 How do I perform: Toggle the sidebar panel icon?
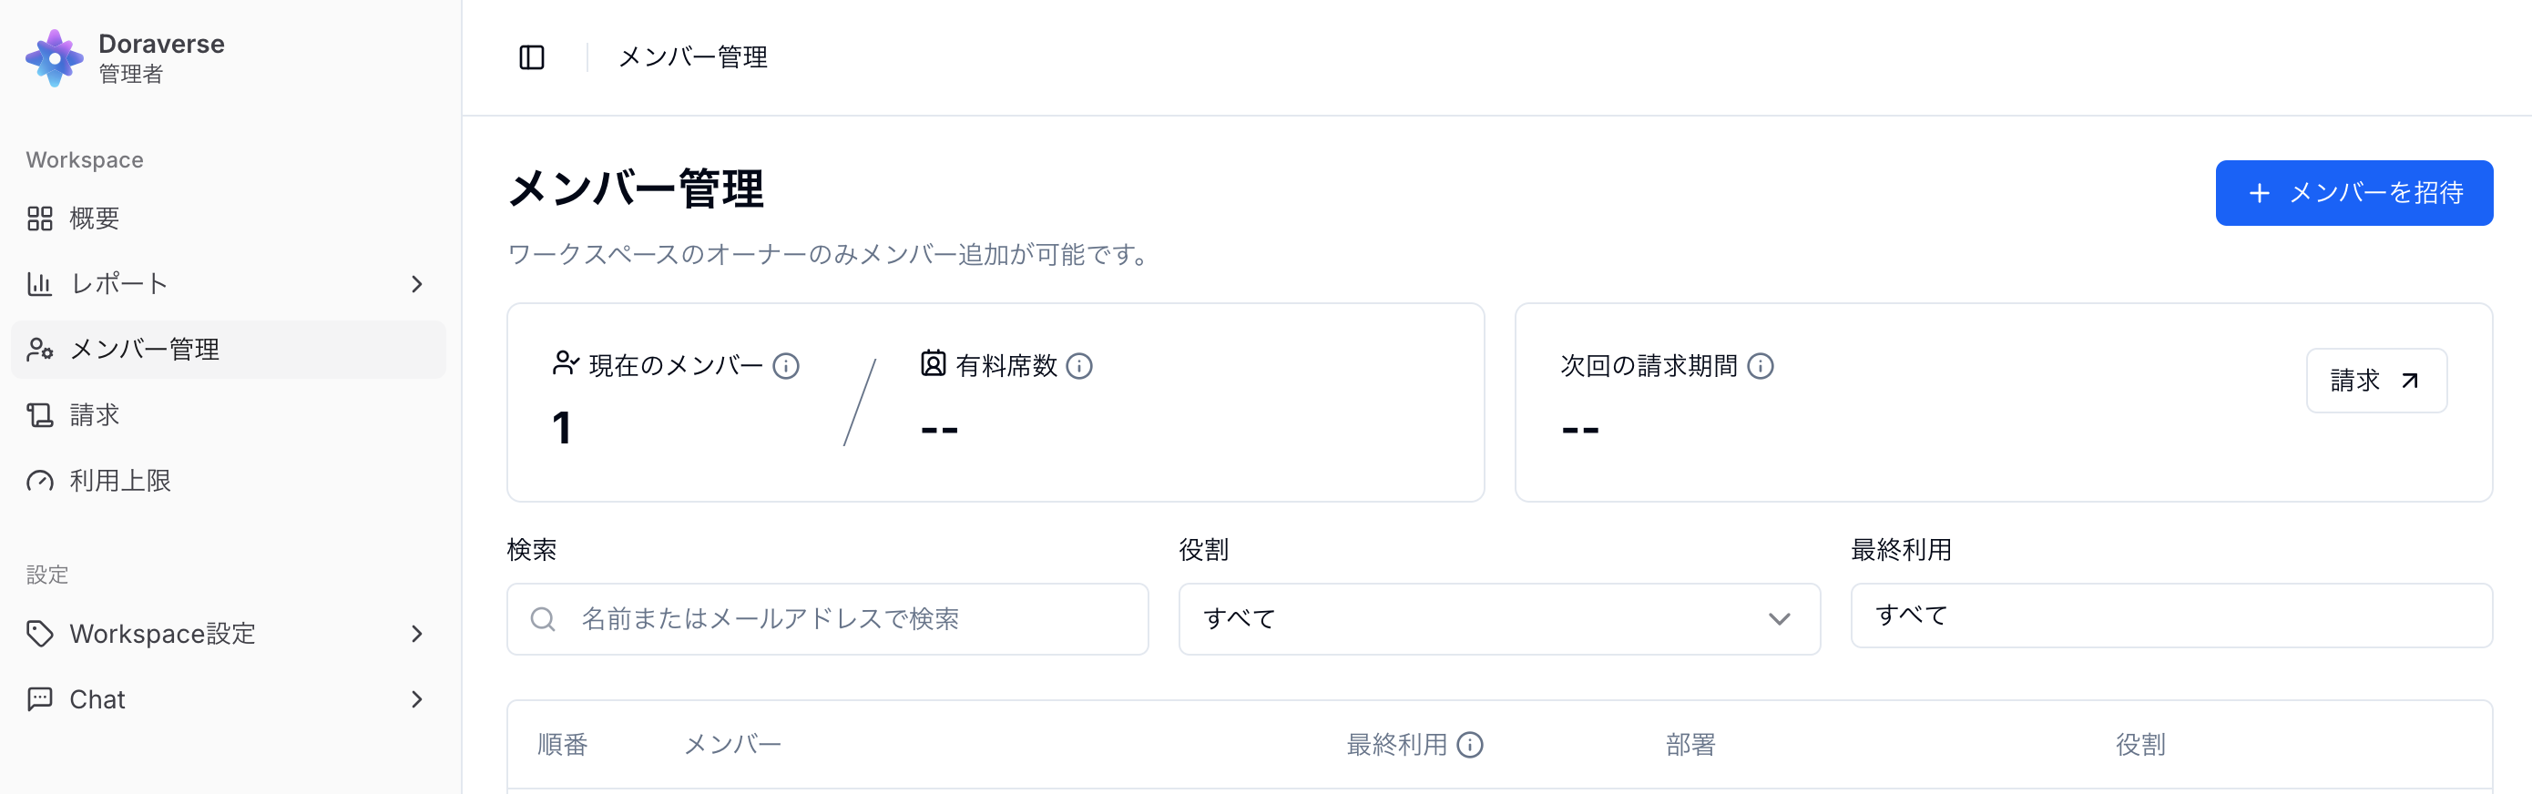[532, 57]
